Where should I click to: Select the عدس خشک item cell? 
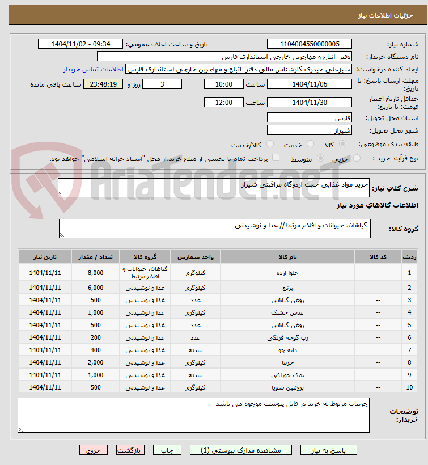(x=287, y=312)
